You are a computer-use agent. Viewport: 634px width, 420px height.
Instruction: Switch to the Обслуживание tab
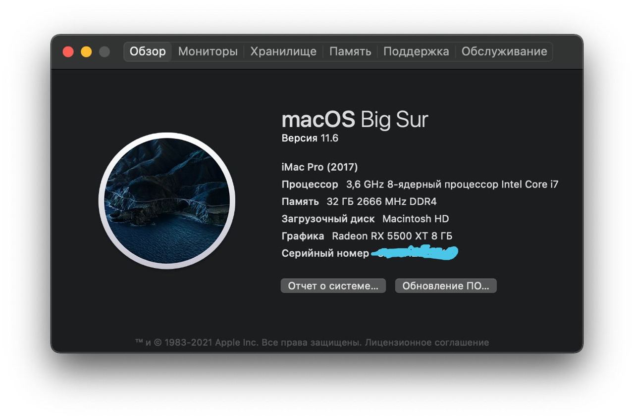point(504,51)
